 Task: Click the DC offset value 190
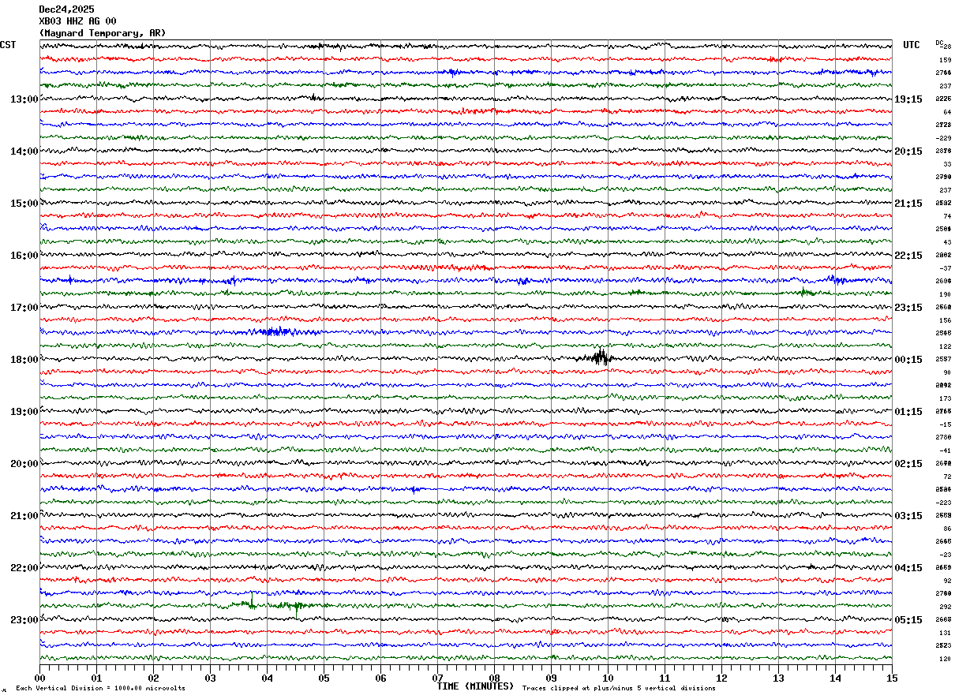(x=945, y=294)
